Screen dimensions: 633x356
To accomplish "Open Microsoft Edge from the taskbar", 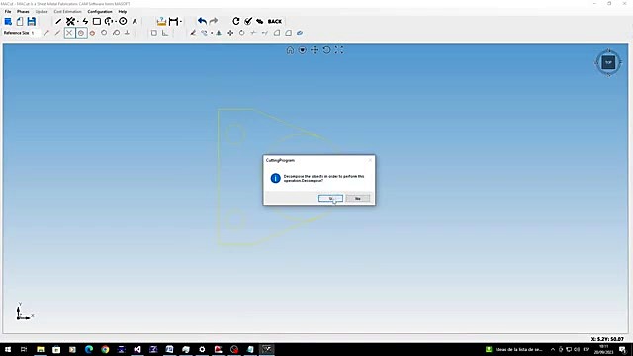I will (x=89, y=349).
